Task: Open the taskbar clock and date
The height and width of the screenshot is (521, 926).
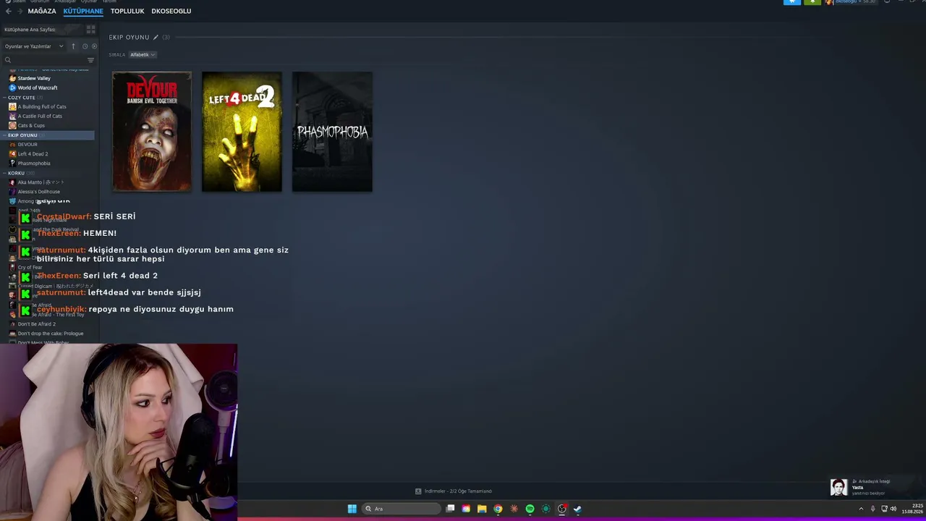Action: tap(912, 509)
